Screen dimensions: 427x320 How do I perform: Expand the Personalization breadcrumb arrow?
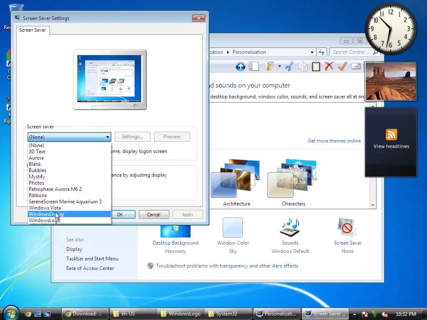[228, 52]
